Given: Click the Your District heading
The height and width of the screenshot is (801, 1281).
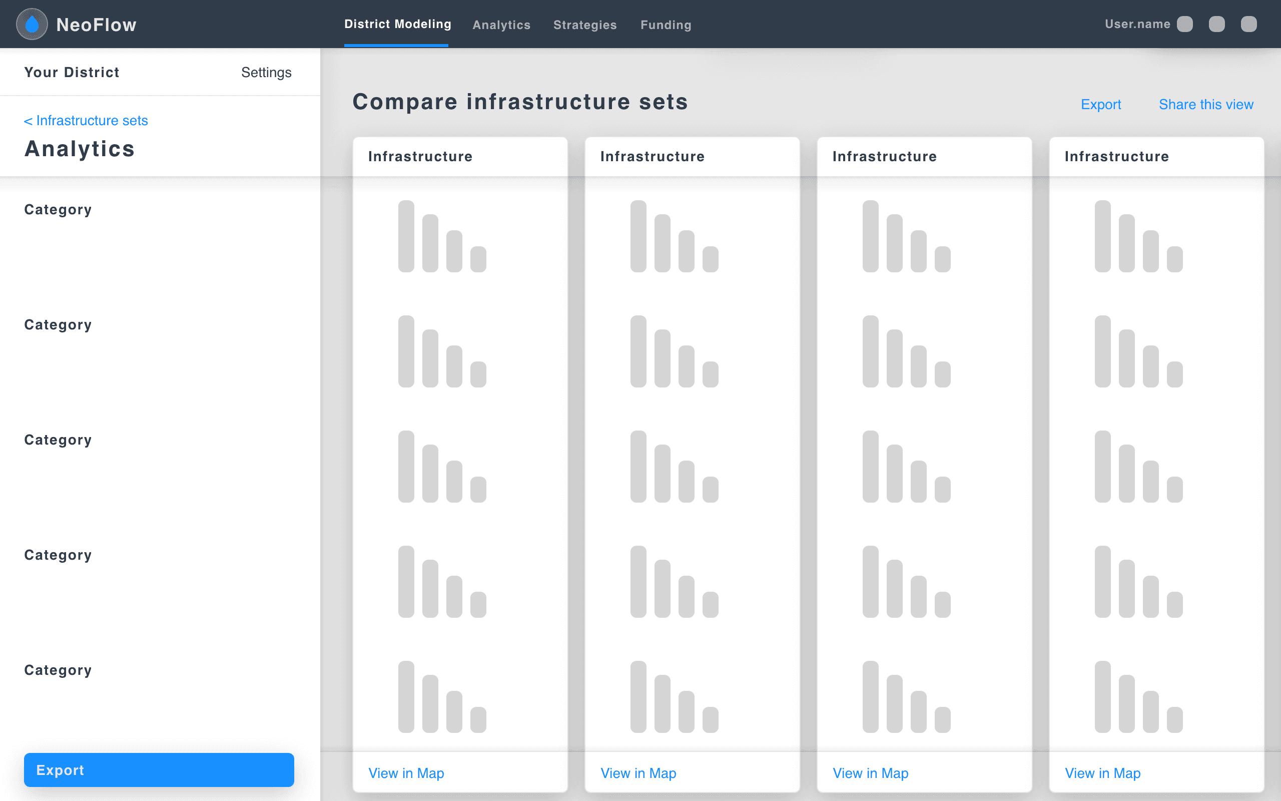Looking at the screenshot, I should [x=72, y=72].
